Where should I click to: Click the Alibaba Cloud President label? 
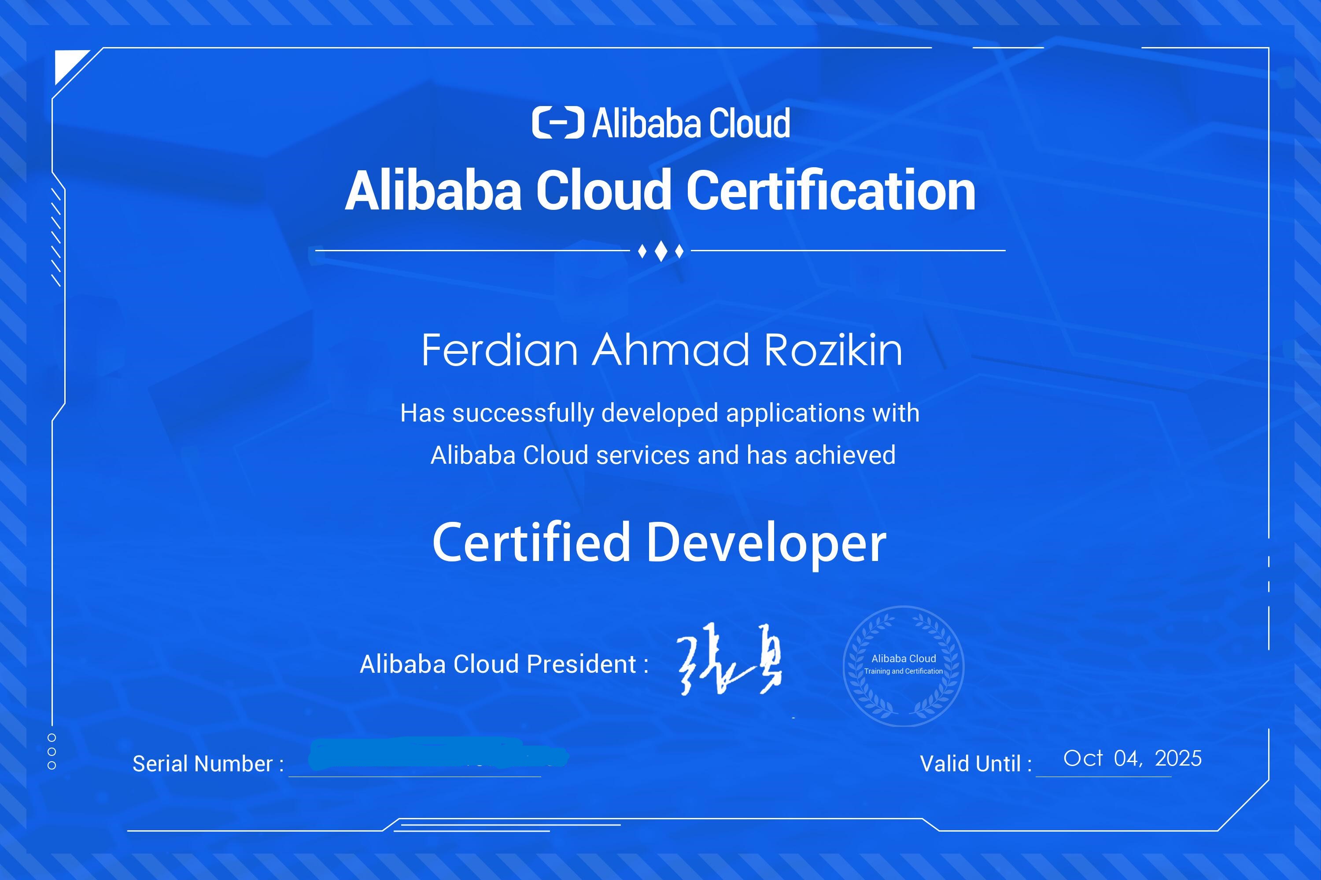click(x=504, y=664)
